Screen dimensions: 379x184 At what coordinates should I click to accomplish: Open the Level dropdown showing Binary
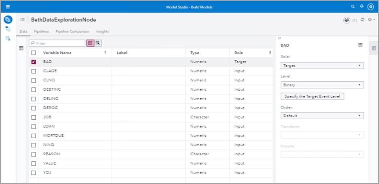[x=322, y=85]
